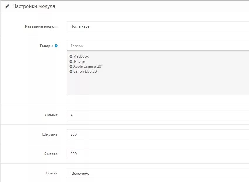Remove MacBook with its minus icon
This screenshot has width=249, height=182.
click(x=71, y=56)
